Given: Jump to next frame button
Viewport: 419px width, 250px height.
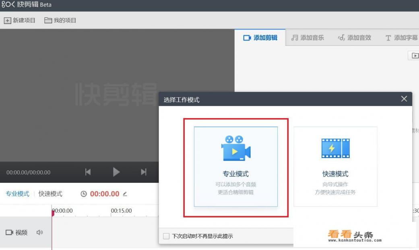Looking at the screenshot, I should (x=144, y=172).
